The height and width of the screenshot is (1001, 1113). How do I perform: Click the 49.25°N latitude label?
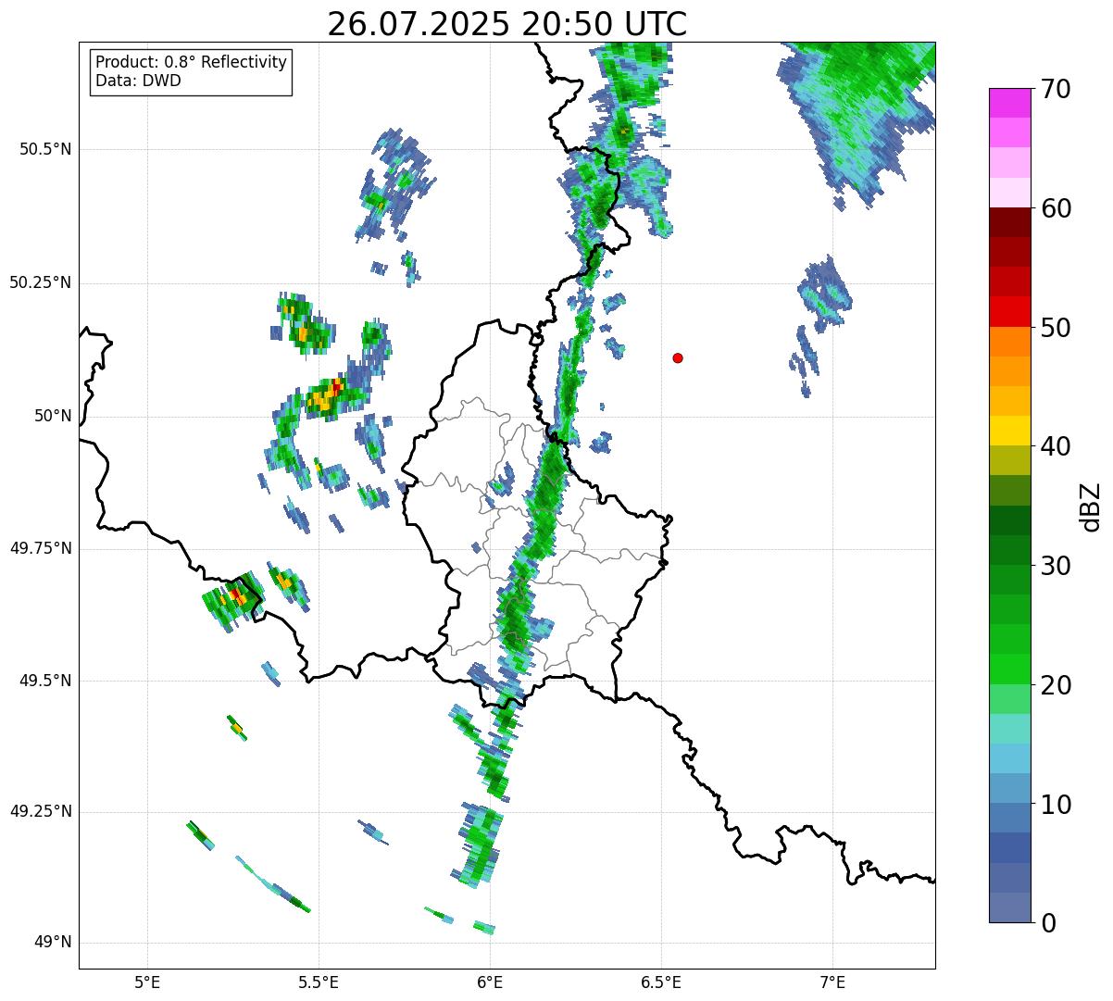41,811
